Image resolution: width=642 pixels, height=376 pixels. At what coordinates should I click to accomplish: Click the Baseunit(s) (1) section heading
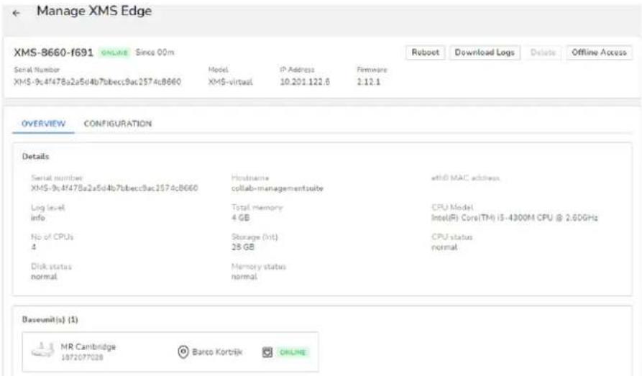click(50, 320)
